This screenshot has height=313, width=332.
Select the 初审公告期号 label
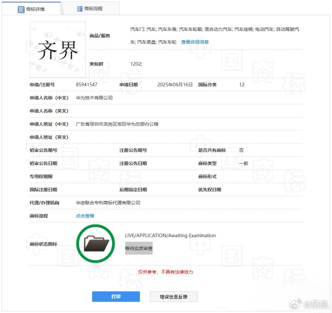click(x=43, y=150)
